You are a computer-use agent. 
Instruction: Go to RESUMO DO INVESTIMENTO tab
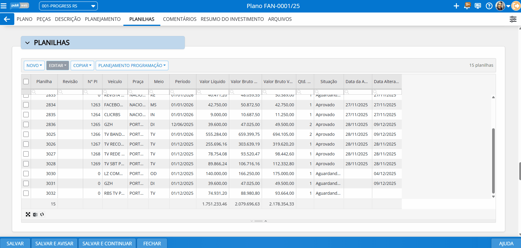coord(232,19)
